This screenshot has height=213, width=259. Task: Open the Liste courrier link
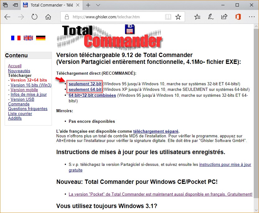[20, 114]
